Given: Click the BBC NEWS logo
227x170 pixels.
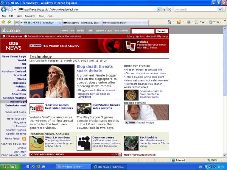Looking at the screenshot, I should 14,46.
